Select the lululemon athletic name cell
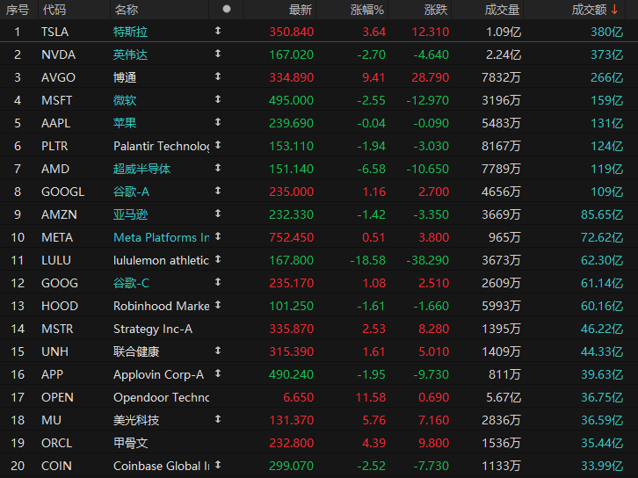 [x=161, y=260]
